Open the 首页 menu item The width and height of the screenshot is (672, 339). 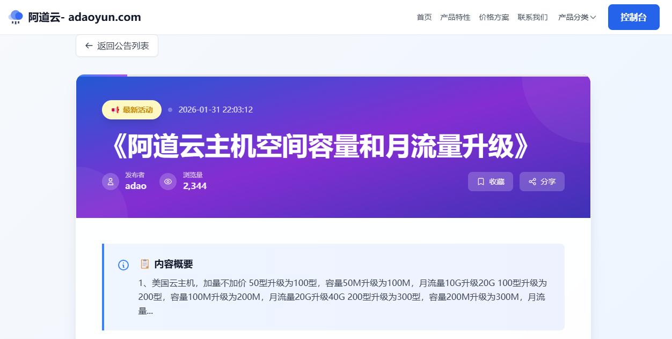pyautogui.click(x=423, y=17)
